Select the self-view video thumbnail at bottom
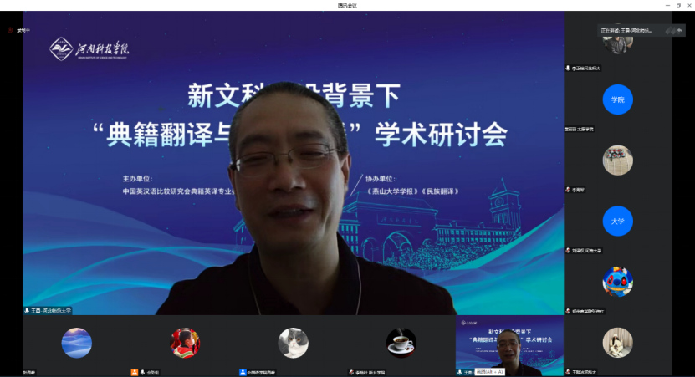The image size is (695, 377). tap(509, 345)
